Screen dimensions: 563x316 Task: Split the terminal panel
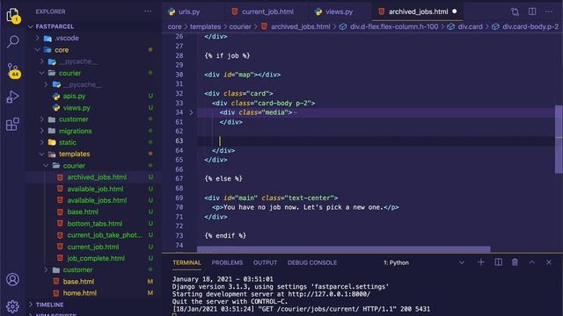coord(499,262)
